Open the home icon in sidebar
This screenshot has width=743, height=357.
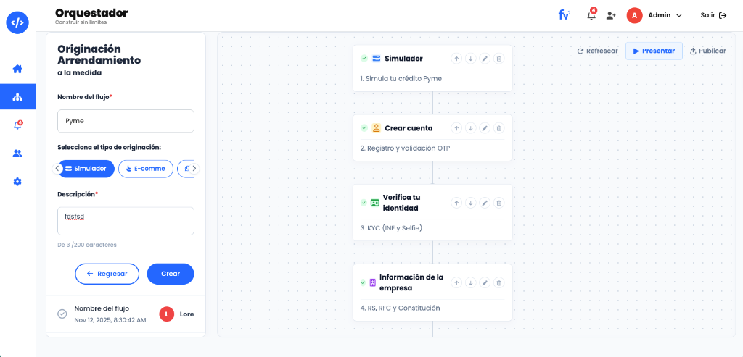pyautogui.click(x=17, y=69)
